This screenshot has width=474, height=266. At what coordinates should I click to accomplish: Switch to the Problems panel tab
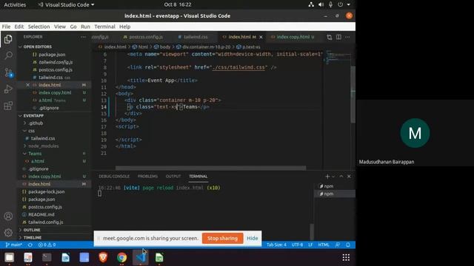pyautogui.click(x=147, y=176)
